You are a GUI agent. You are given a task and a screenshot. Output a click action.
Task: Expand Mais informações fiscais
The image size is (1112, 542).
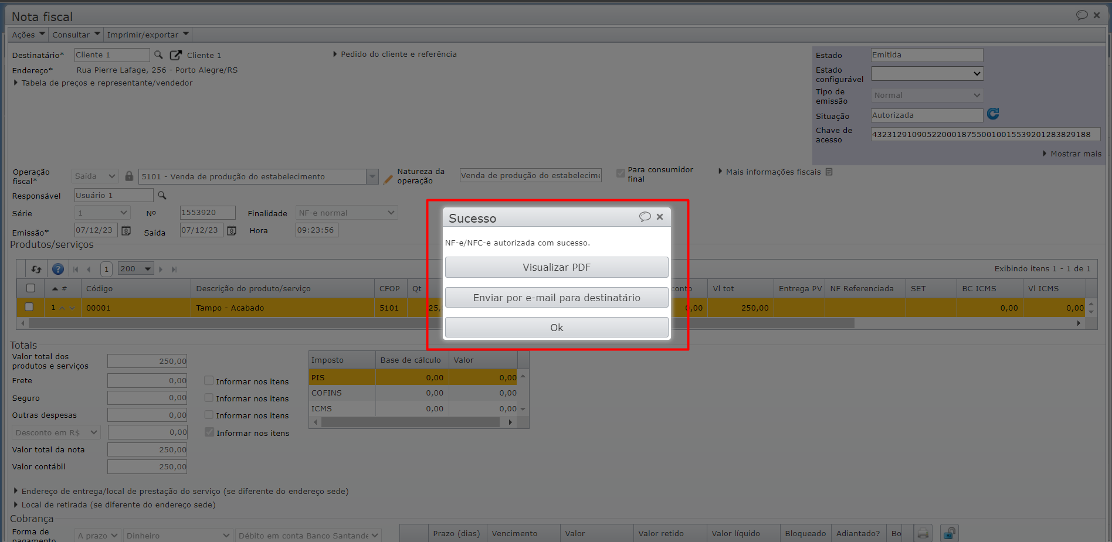pyautogui.click(x=769, y=172)
